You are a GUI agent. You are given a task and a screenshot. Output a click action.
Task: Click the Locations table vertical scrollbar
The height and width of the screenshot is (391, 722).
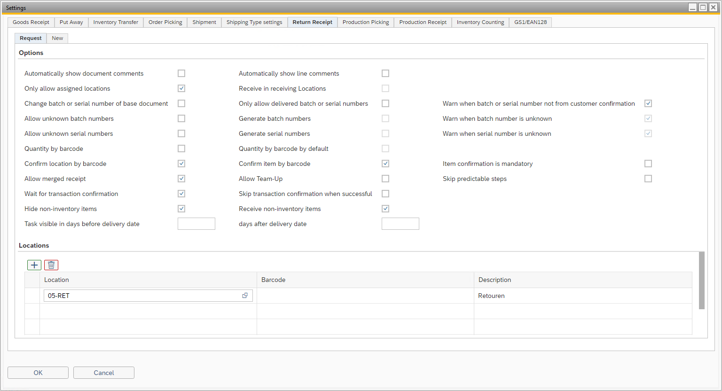click(x=701, y=281)
